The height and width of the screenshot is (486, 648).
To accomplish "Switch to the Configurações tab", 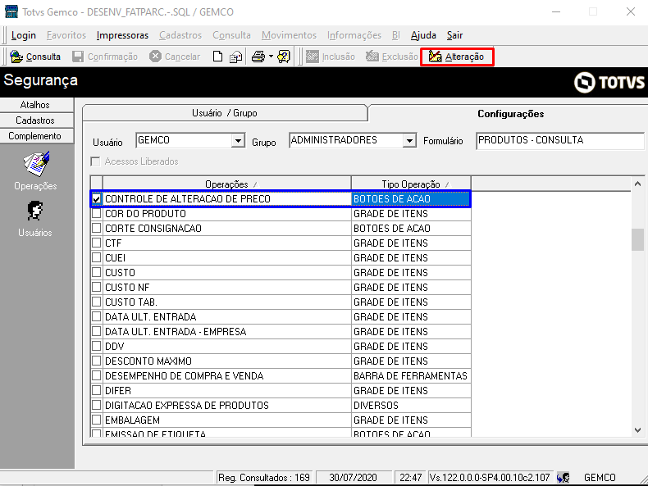I will [511, 114].
